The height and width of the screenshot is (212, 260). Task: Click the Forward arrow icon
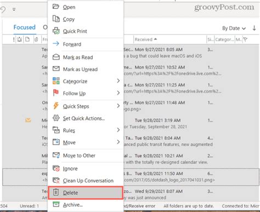tap(56, 43)
